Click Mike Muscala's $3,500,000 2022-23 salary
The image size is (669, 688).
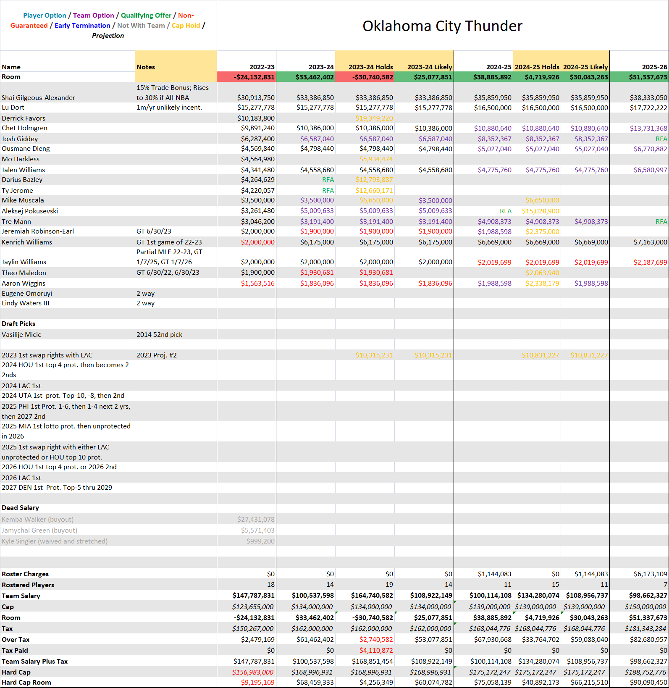[257, 200]
